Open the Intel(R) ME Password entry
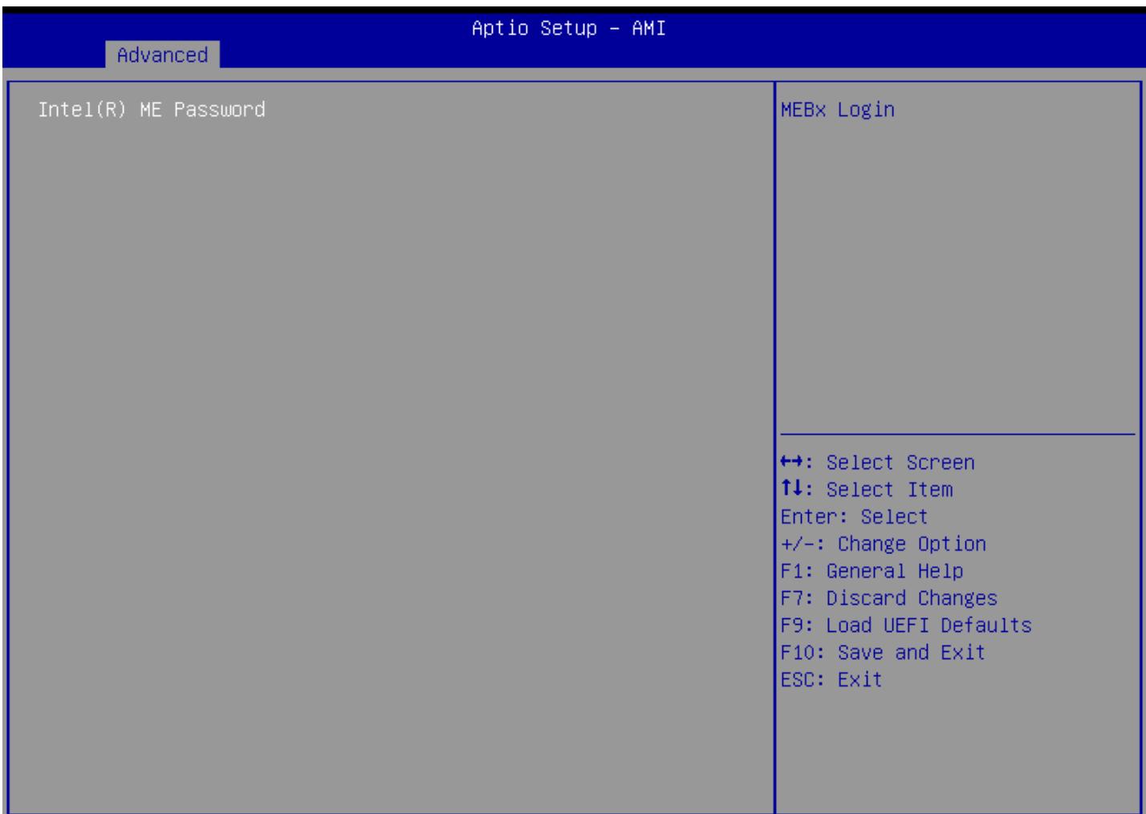The image size is (1146, 814). click(x=152, y=109)
